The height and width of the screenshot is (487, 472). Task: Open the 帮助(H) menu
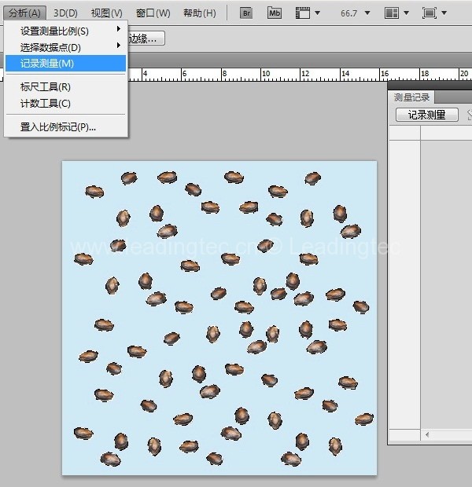point(199,13)
